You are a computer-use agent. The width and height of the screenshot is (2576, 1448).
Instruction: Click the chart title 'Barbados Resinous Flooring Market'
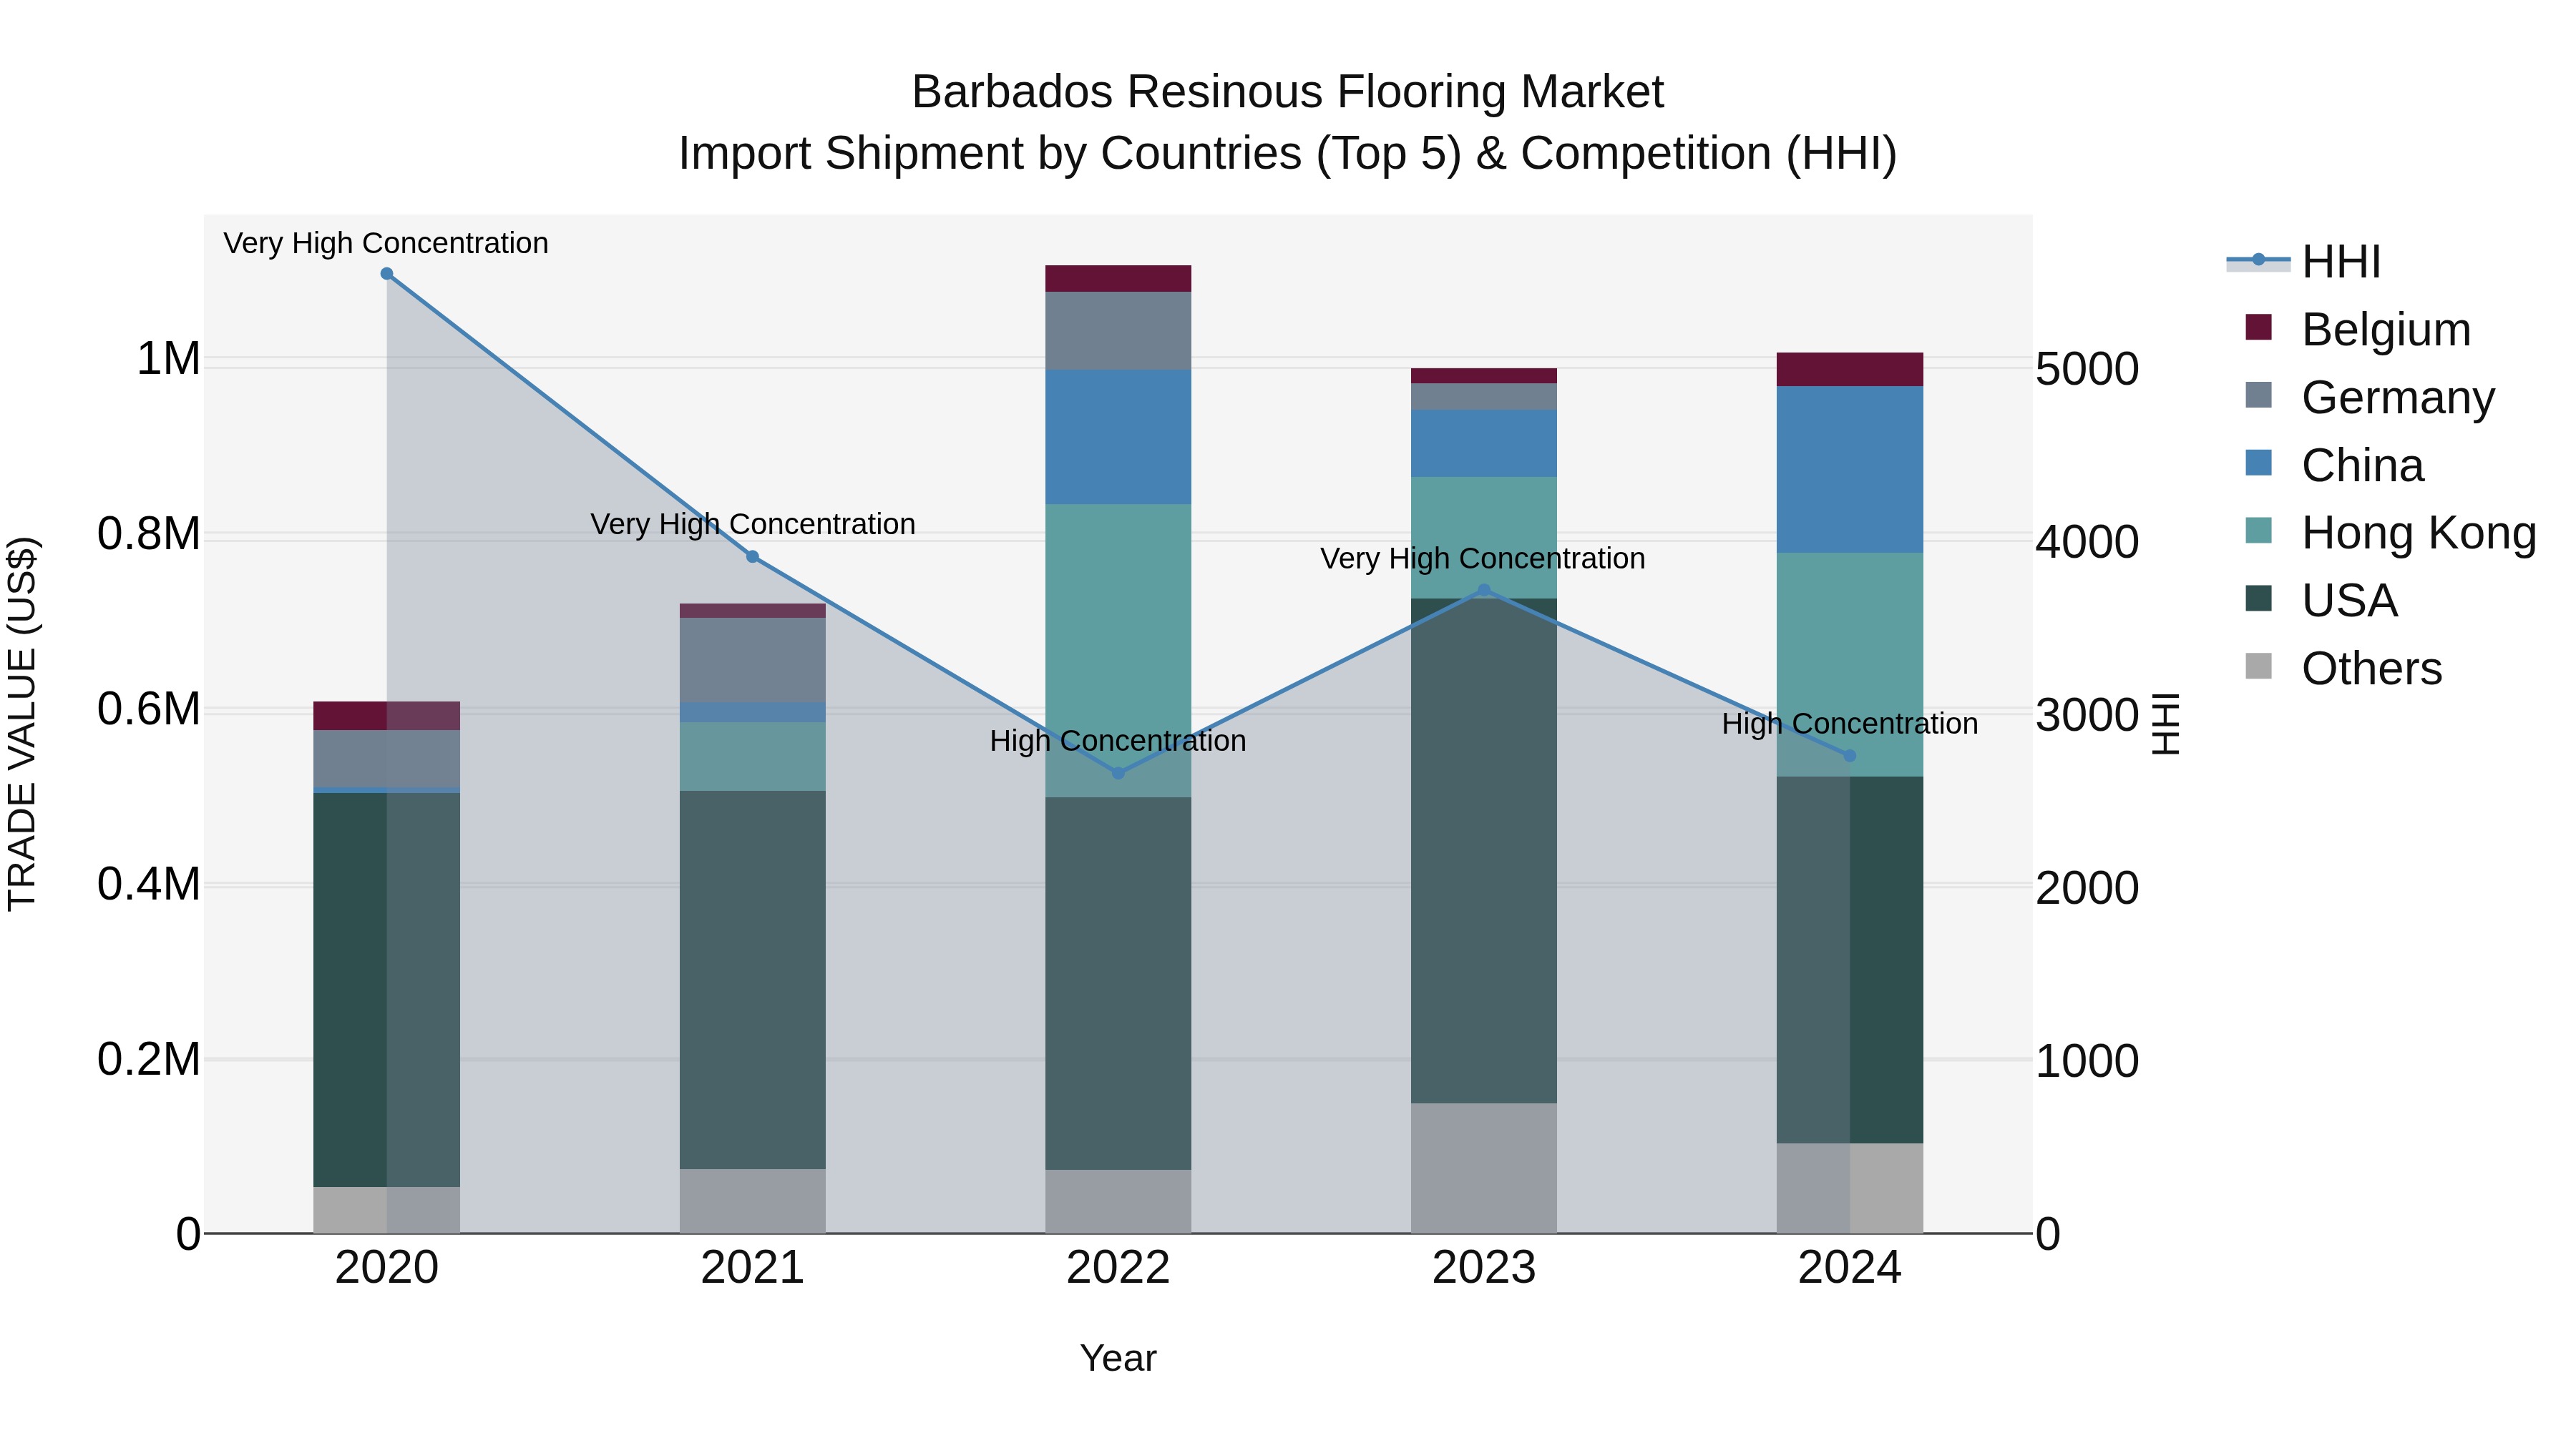coord(1288,92)
